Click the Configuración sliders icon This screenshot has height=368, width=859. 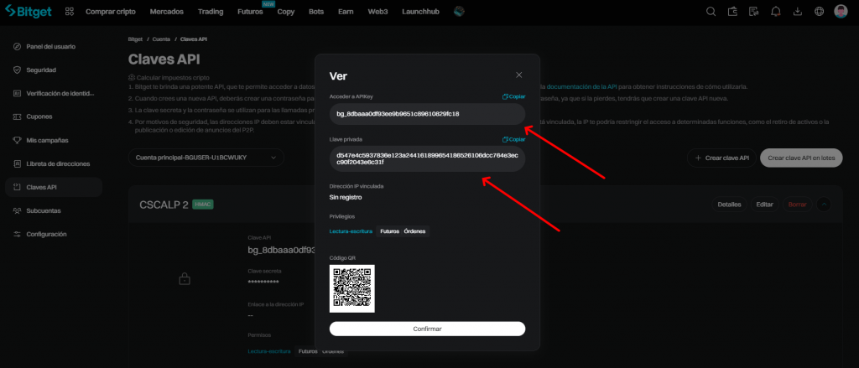click(17, 234)
